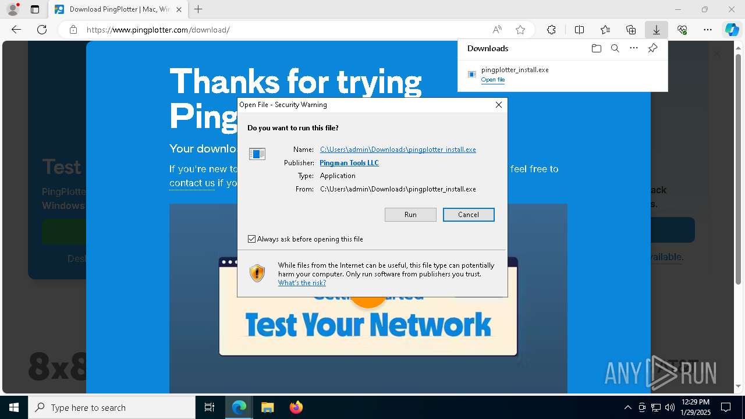Viewport: 745px width, 419px height.
Task: Toggle Read aloud icon in address bar
Action: pyautogui.click(x=497, y=30)
